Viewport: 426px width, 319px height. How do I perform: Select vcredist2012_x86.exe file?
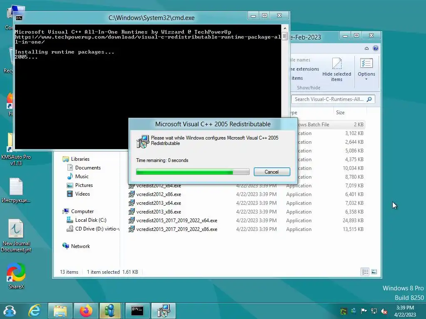[x=159, y=194]
